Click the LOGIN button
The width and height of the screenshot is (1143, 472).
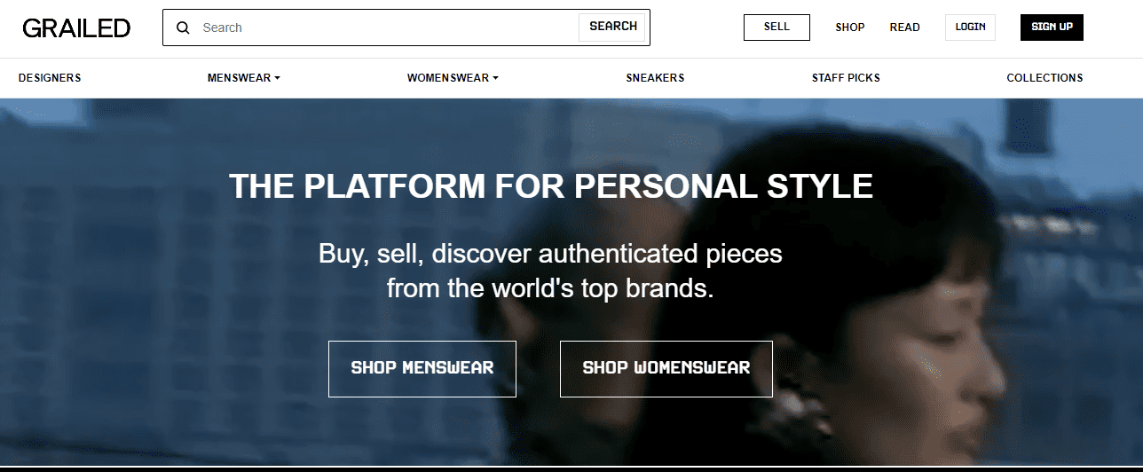(970, 28)
